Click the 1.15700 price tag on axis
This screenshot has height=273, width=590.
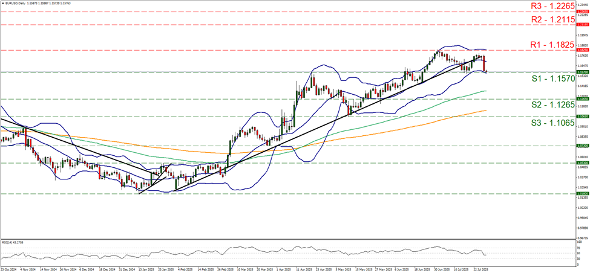(582, 72)
